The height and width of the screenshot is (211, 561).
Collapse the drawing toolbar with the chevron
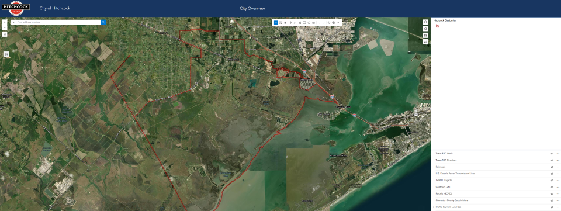[x=338, y=23]
